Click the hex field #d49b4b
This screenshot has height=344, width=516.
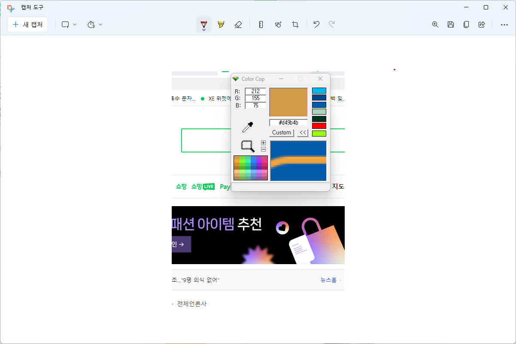click(288, 123)
